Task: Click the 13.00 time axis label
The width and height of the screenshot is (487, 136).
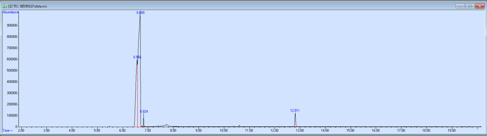Action: [300, 130]
